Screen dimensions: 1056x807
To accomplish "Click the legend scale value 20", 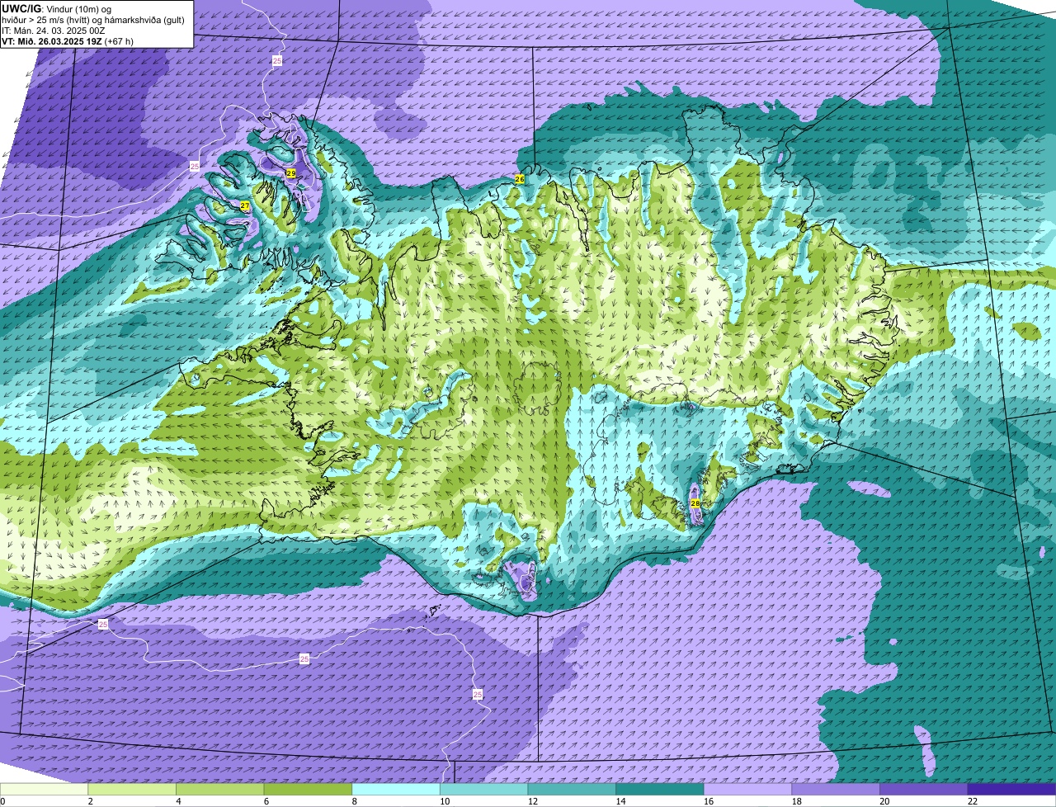I will click(x=884, y=801).
